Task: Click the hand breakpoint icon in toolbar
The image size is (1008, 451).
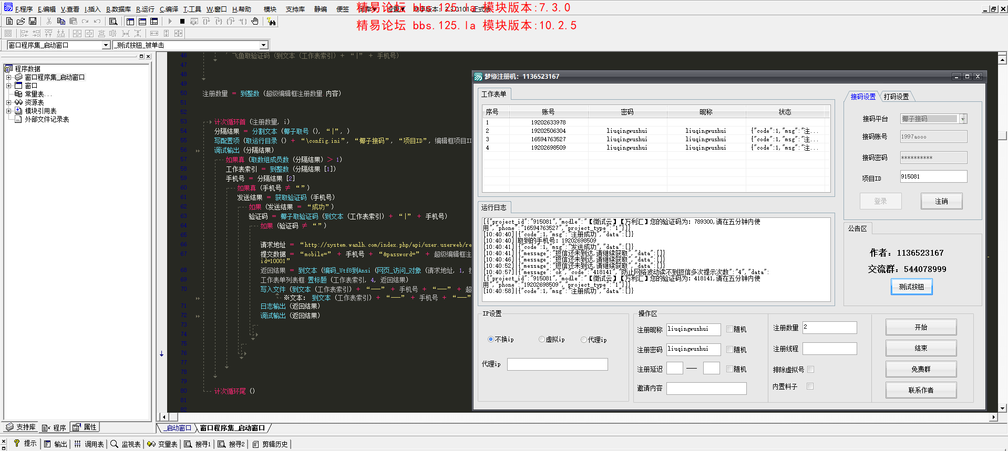Action: 255,22
